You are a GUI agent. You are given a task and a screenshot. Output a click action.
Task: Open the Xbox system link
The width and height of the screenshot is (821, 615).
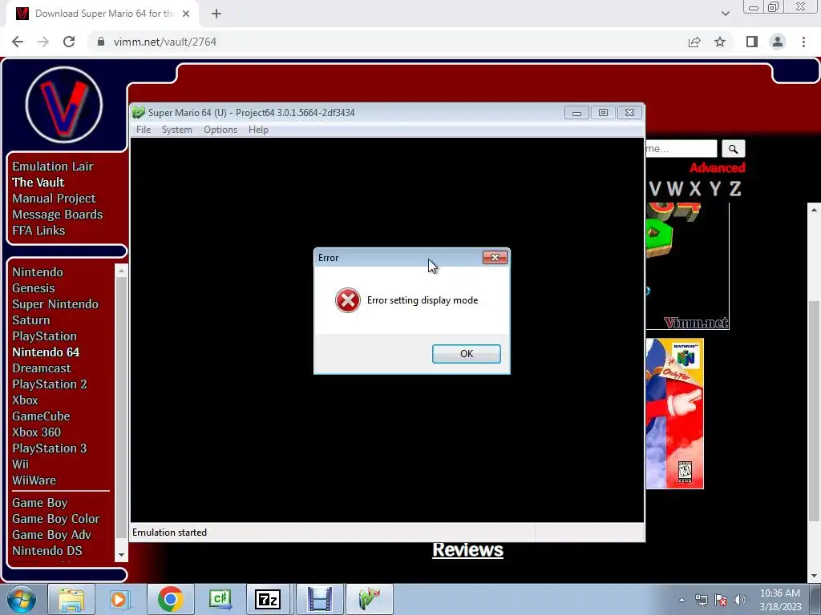click(25, 400)
